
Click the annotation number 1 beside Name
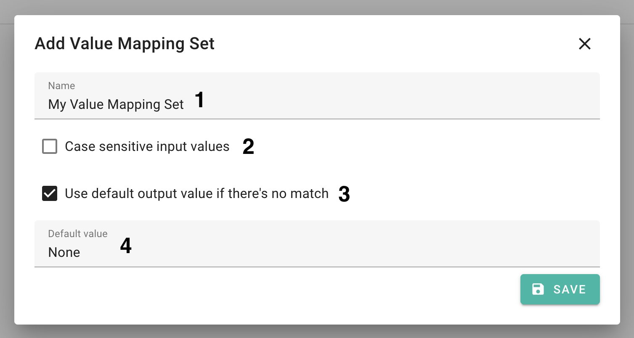pos(199,101)
